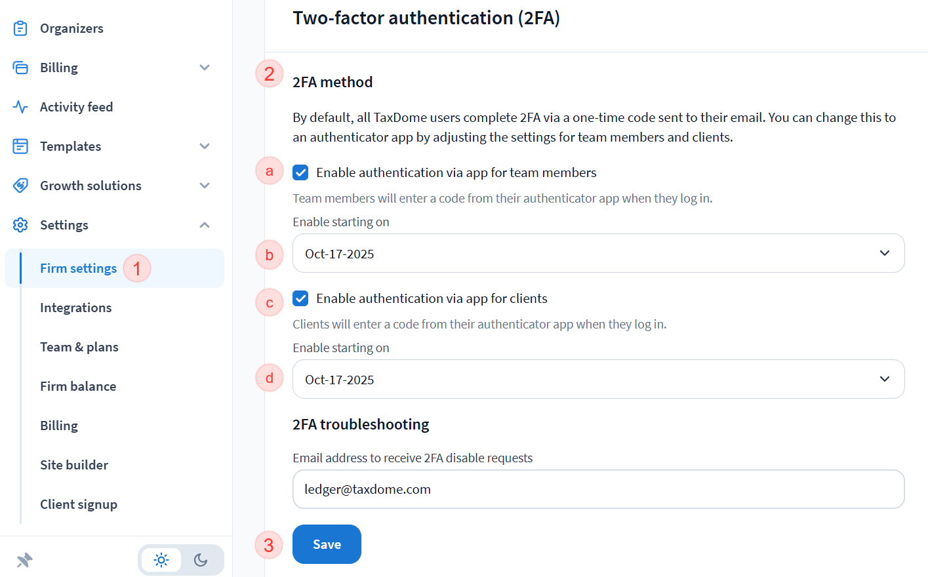
Task: Save the 2FA settings
Action: point(327,544)
